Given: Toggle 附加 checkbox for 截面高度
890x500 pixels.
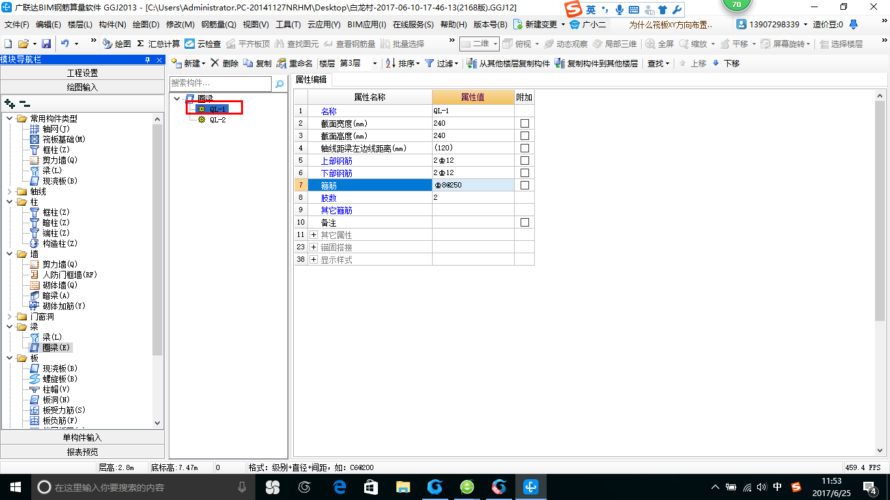Looking at the screenshot, I should tap(524, 135).
